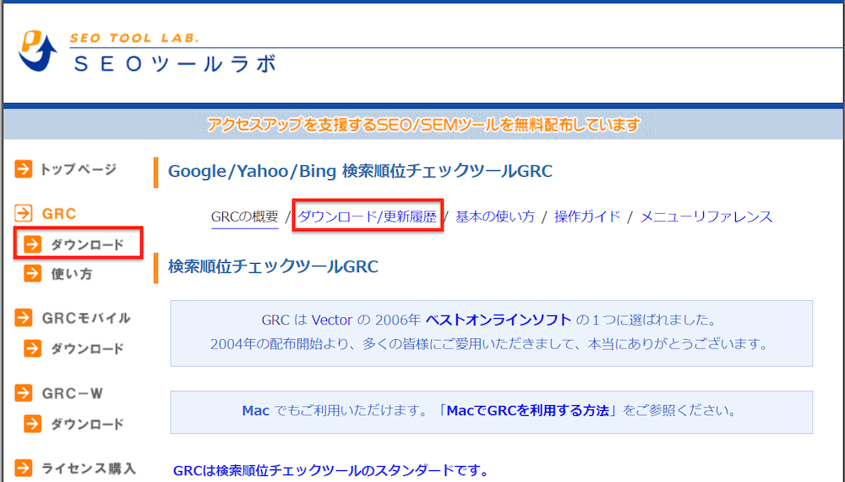The image size is (845, 482).
Task: Select the GRCの概要 tab
Action: point(245,216)
